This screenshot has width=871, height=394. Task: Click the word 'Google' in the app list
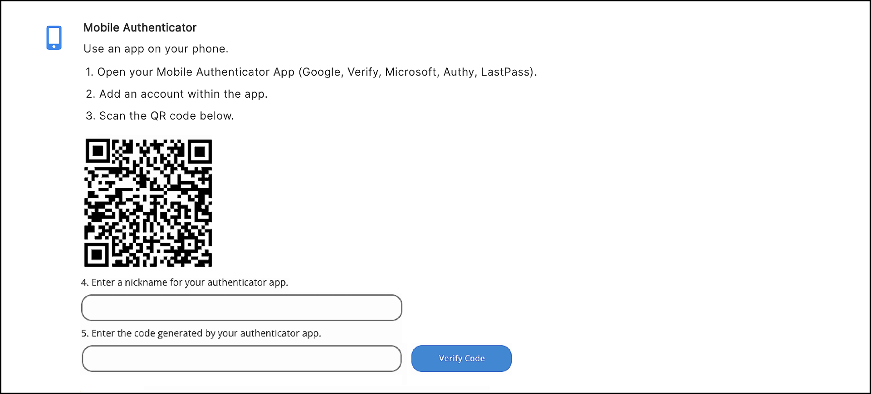click(321, 72)
